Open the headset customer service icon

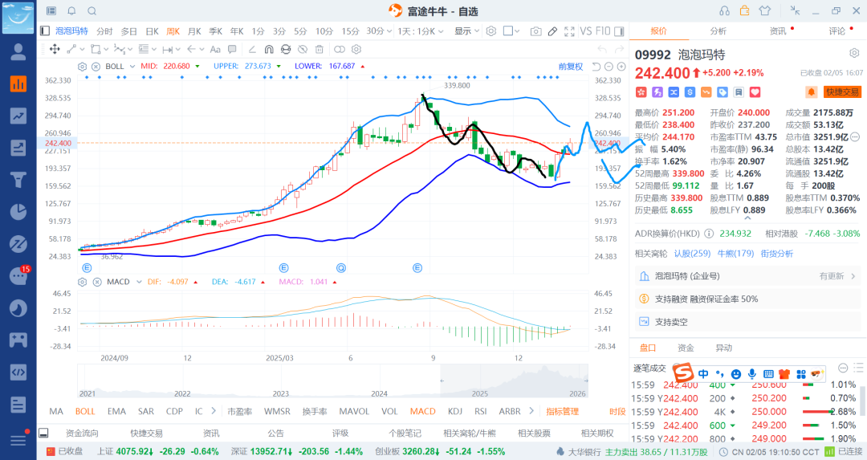coord(725,10)
